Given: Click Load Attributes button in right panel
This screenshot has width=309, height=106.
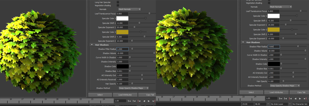Looking at the screenshot, I should [x=276, y=92].
